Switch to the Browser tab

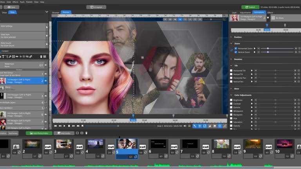[x=56, y=13]
